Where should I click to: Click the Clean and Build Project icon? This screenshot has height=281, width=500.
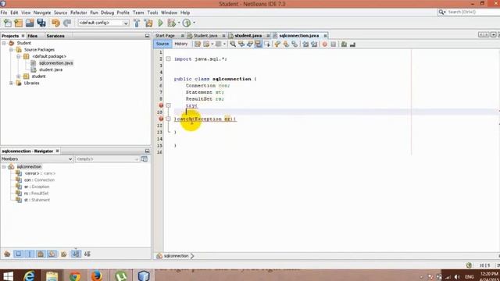(148, 23)
